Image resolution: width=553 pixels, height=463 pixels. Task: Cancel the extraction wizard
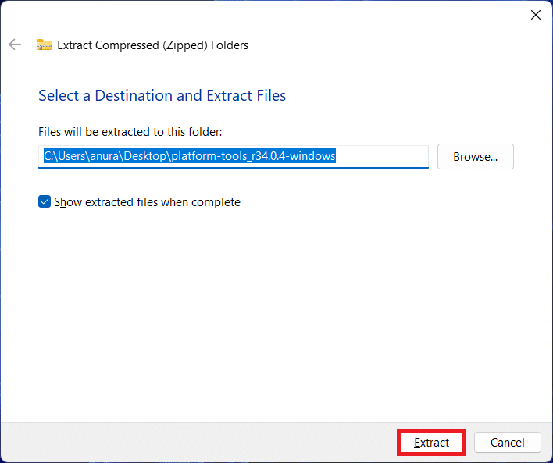point(507,443)
